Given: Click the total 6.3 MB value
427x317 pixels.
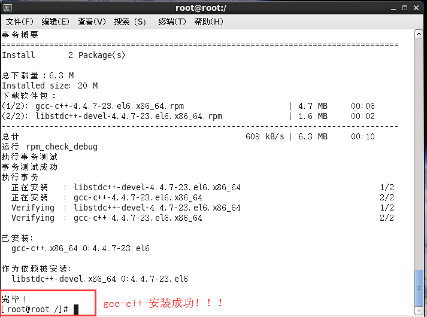Looking at the screenshot, I should point(313,136).
